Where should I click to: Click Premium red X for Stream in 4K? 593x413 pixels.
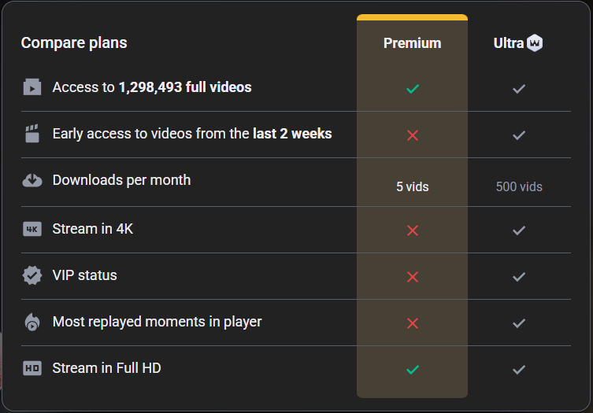point(412,230)
